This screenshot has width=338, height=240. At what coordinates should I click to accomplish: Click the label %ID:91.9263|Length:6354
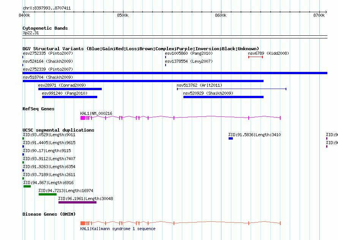(x=49, y=167)
